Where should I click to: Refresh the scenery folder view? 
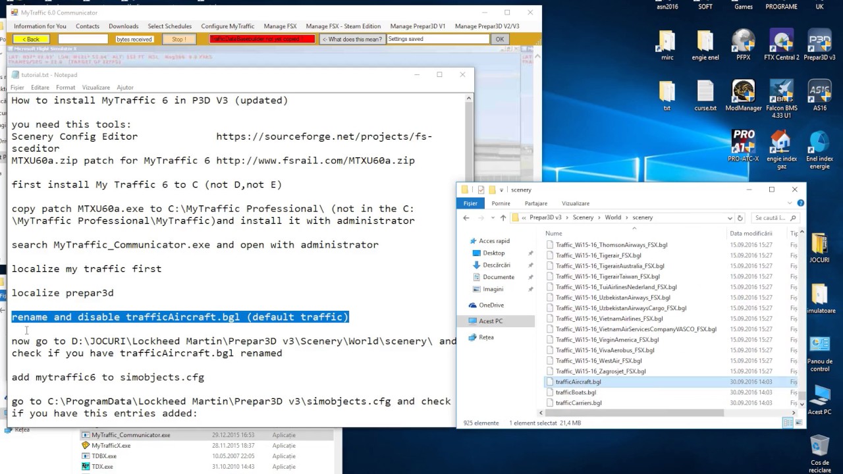740,218
